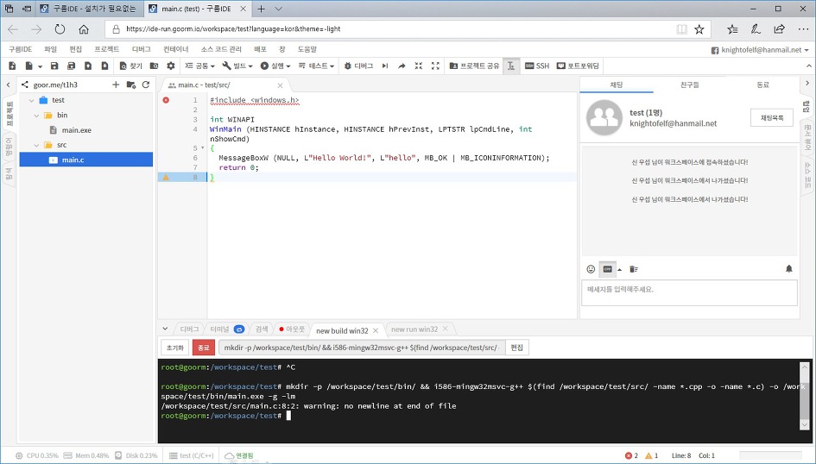Viewport: 816px width, 464px height.
Task: Click the red 종료 terminate button
Action: (x=204, y=348)
